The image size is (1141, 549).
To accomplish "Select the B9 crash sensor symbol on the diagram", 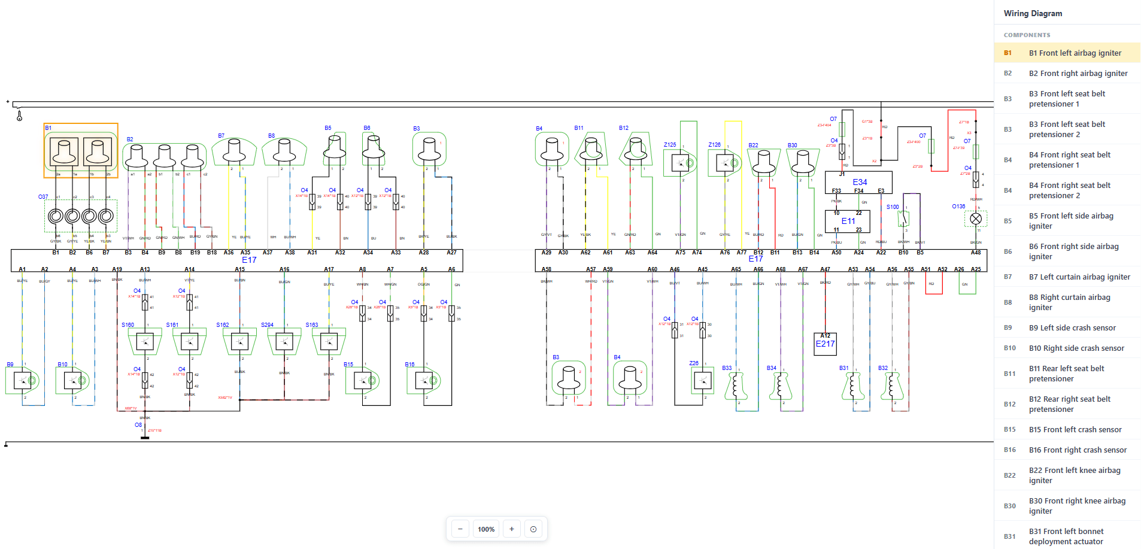I will [x=23, y=380].
